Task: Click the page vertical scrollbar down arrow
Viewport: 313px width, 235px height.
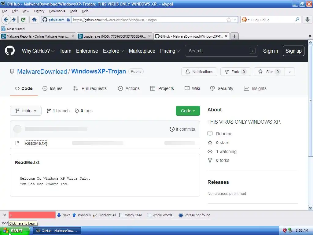Action: click(311, 208)
